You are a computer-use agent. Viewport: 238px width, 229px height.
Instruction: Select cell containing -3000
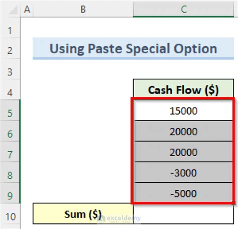coord(183,173)
